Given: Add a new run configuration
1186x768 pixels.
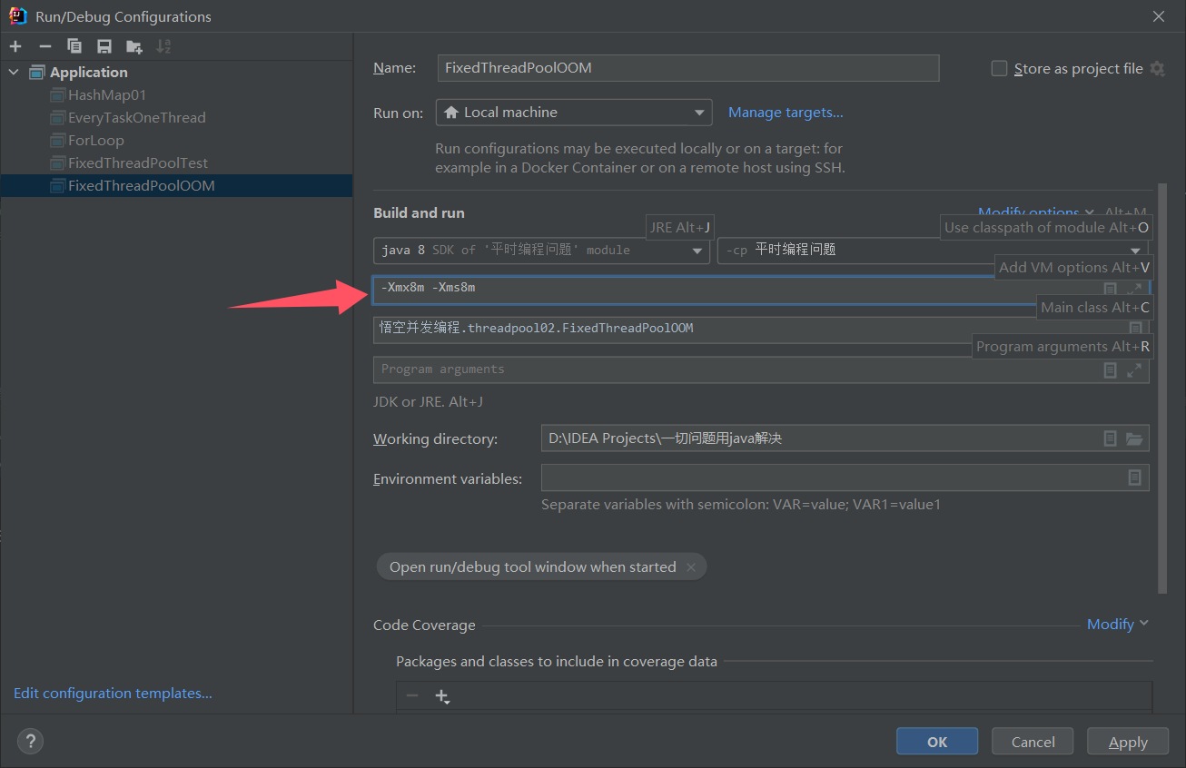Looking at the screenshot, I should tap(15, 45).
